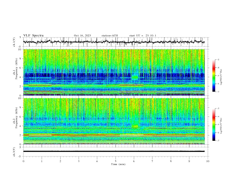234x181 pixels.
Task: Click the log(PSD) label beside ch.1 colorbar
Action: coord(221,77)
